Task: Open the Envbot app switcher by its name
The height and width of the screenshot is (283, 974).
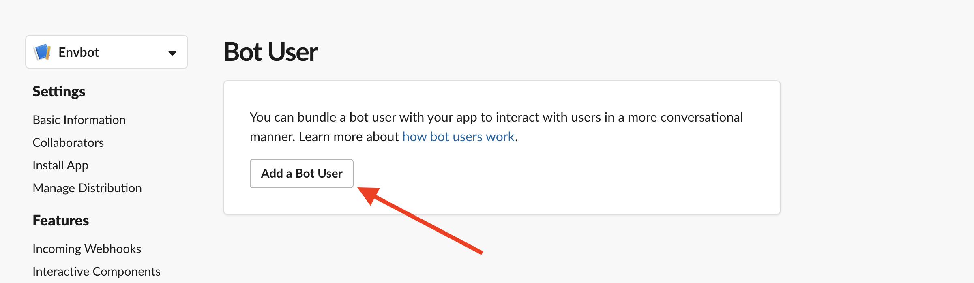Action: pyautogui.click(x=79, y=52)
